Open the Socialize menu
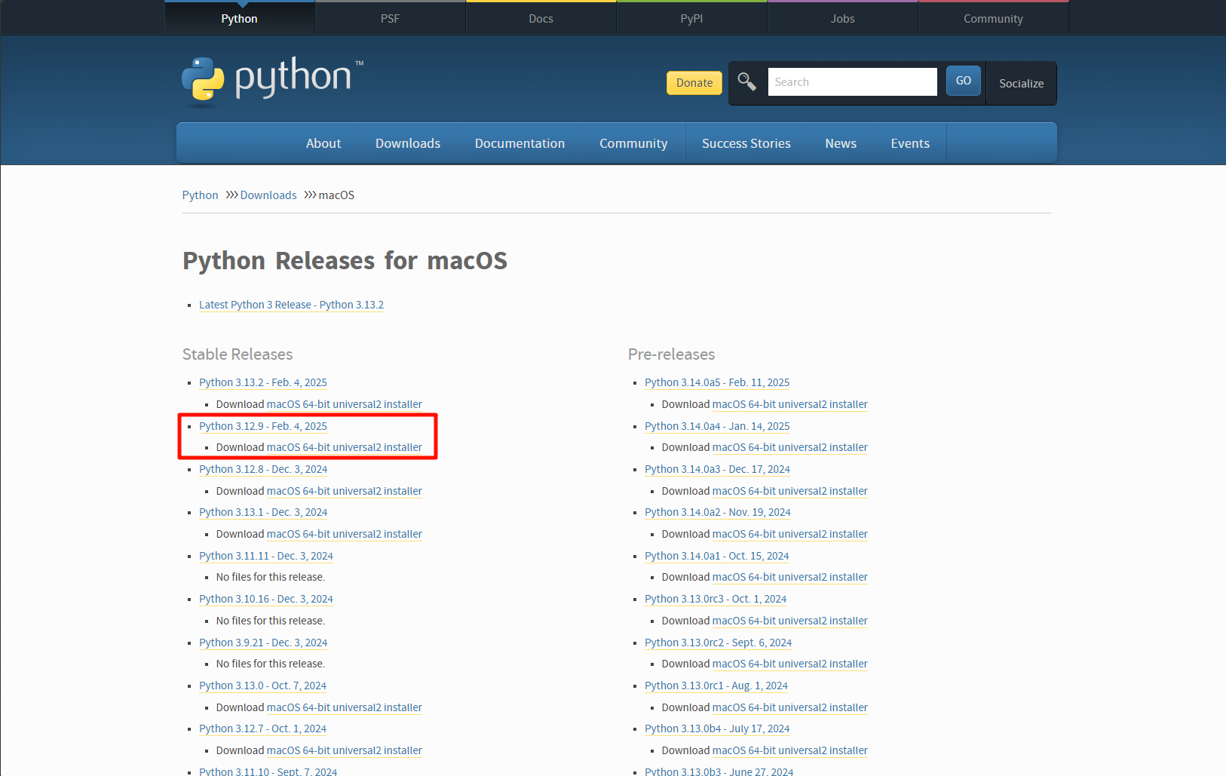1226x776 pixels. 1021,83
